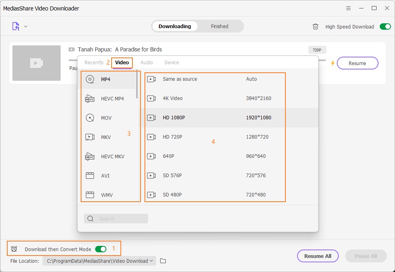Click the trash delete icon
Image resolution: width=395 pixels, height=272 pixels.
tap(316, 27)
